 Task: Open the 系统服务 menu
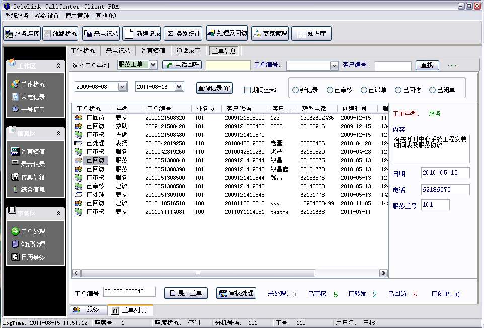click(x=17, y=16)
